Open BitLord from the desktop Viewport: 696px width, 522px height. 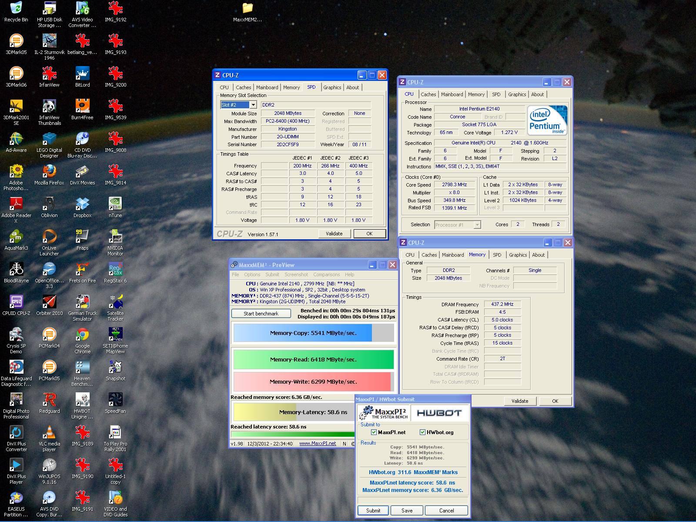pyautogui.click(x=82, y=77)
